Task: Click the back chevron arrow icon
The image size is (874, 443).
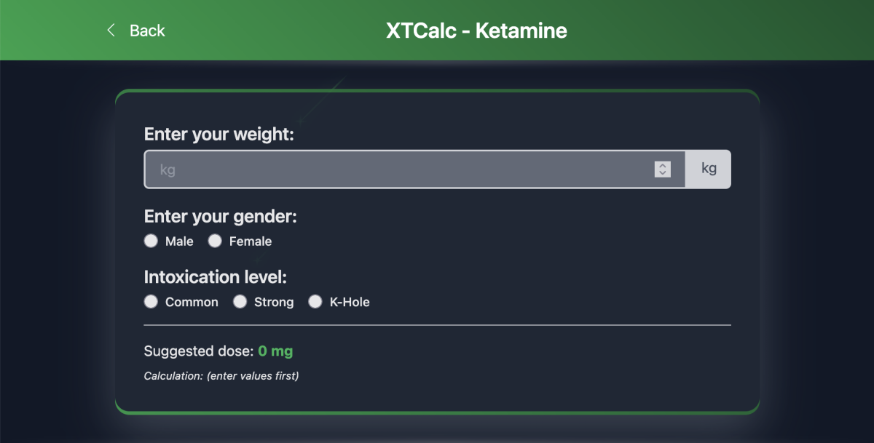Action: (111, 31)
